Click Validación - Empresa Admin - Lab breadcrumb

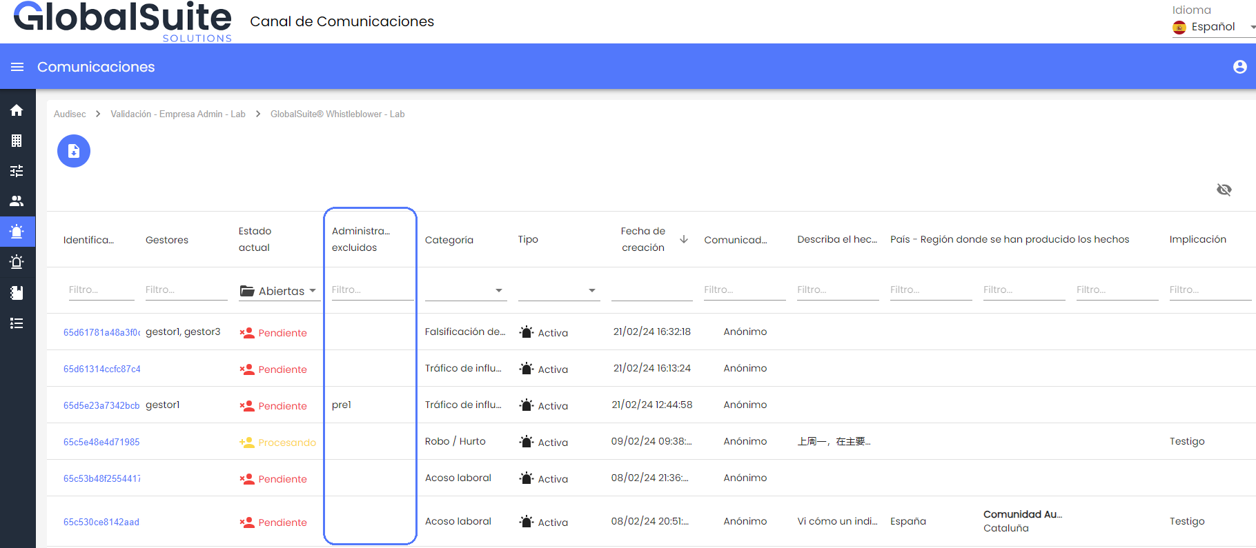point(178,114)
